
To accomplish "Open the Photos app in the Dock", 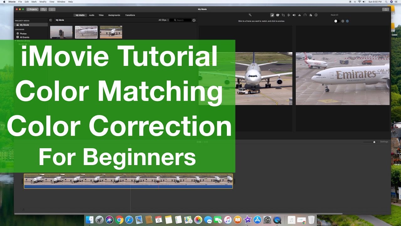I will point(198,220).
